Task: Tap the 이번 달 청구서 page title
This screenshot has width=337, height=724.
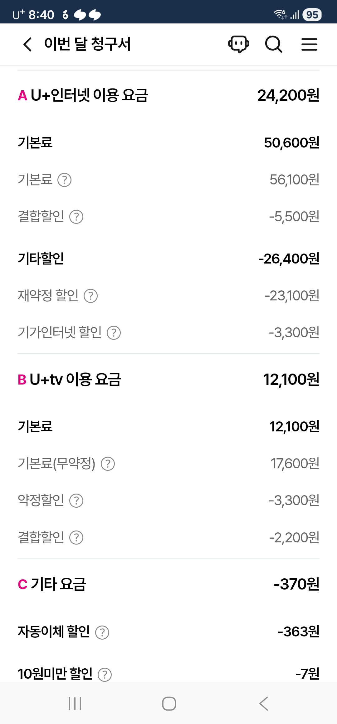Action: click(87, 44)
